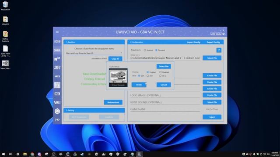280x157 pixels.
Task: Choose GBA style radio button
Action: (x=139, y=75)
